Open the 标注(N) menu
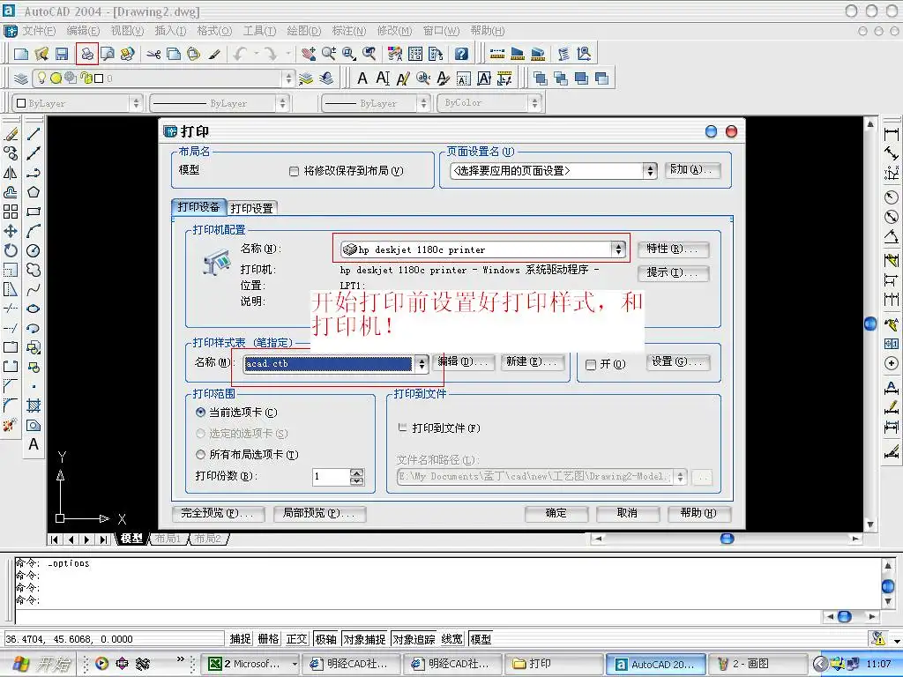Screen dimensions: 903x677 pos(349,31)
